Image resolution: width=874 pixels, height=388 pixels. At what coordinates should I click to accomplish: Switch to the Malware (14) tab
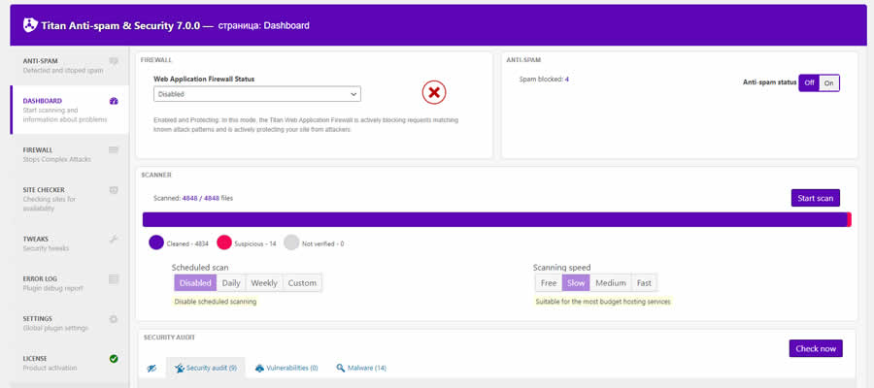pos(361,369)
